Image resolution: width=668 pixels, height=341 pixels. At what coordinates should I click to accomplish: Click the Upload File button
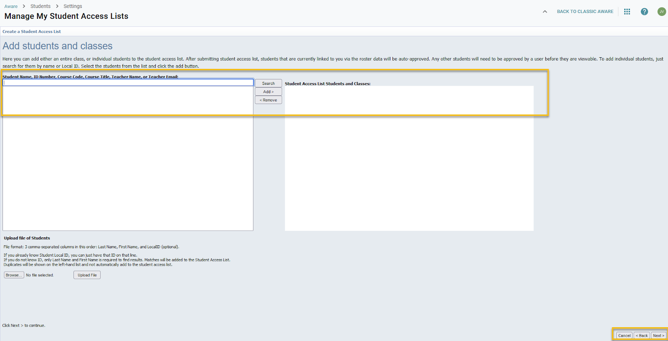[87, 275]
